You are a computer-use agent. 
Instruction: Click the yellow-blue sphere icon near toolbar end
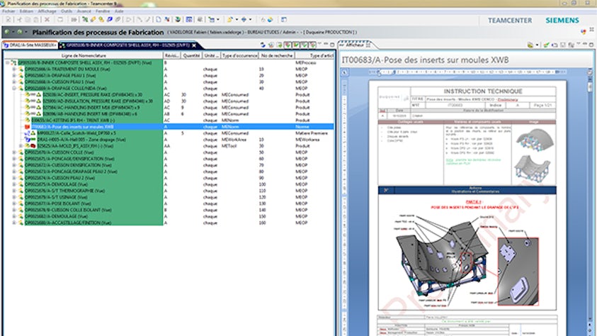coord(270,20)
